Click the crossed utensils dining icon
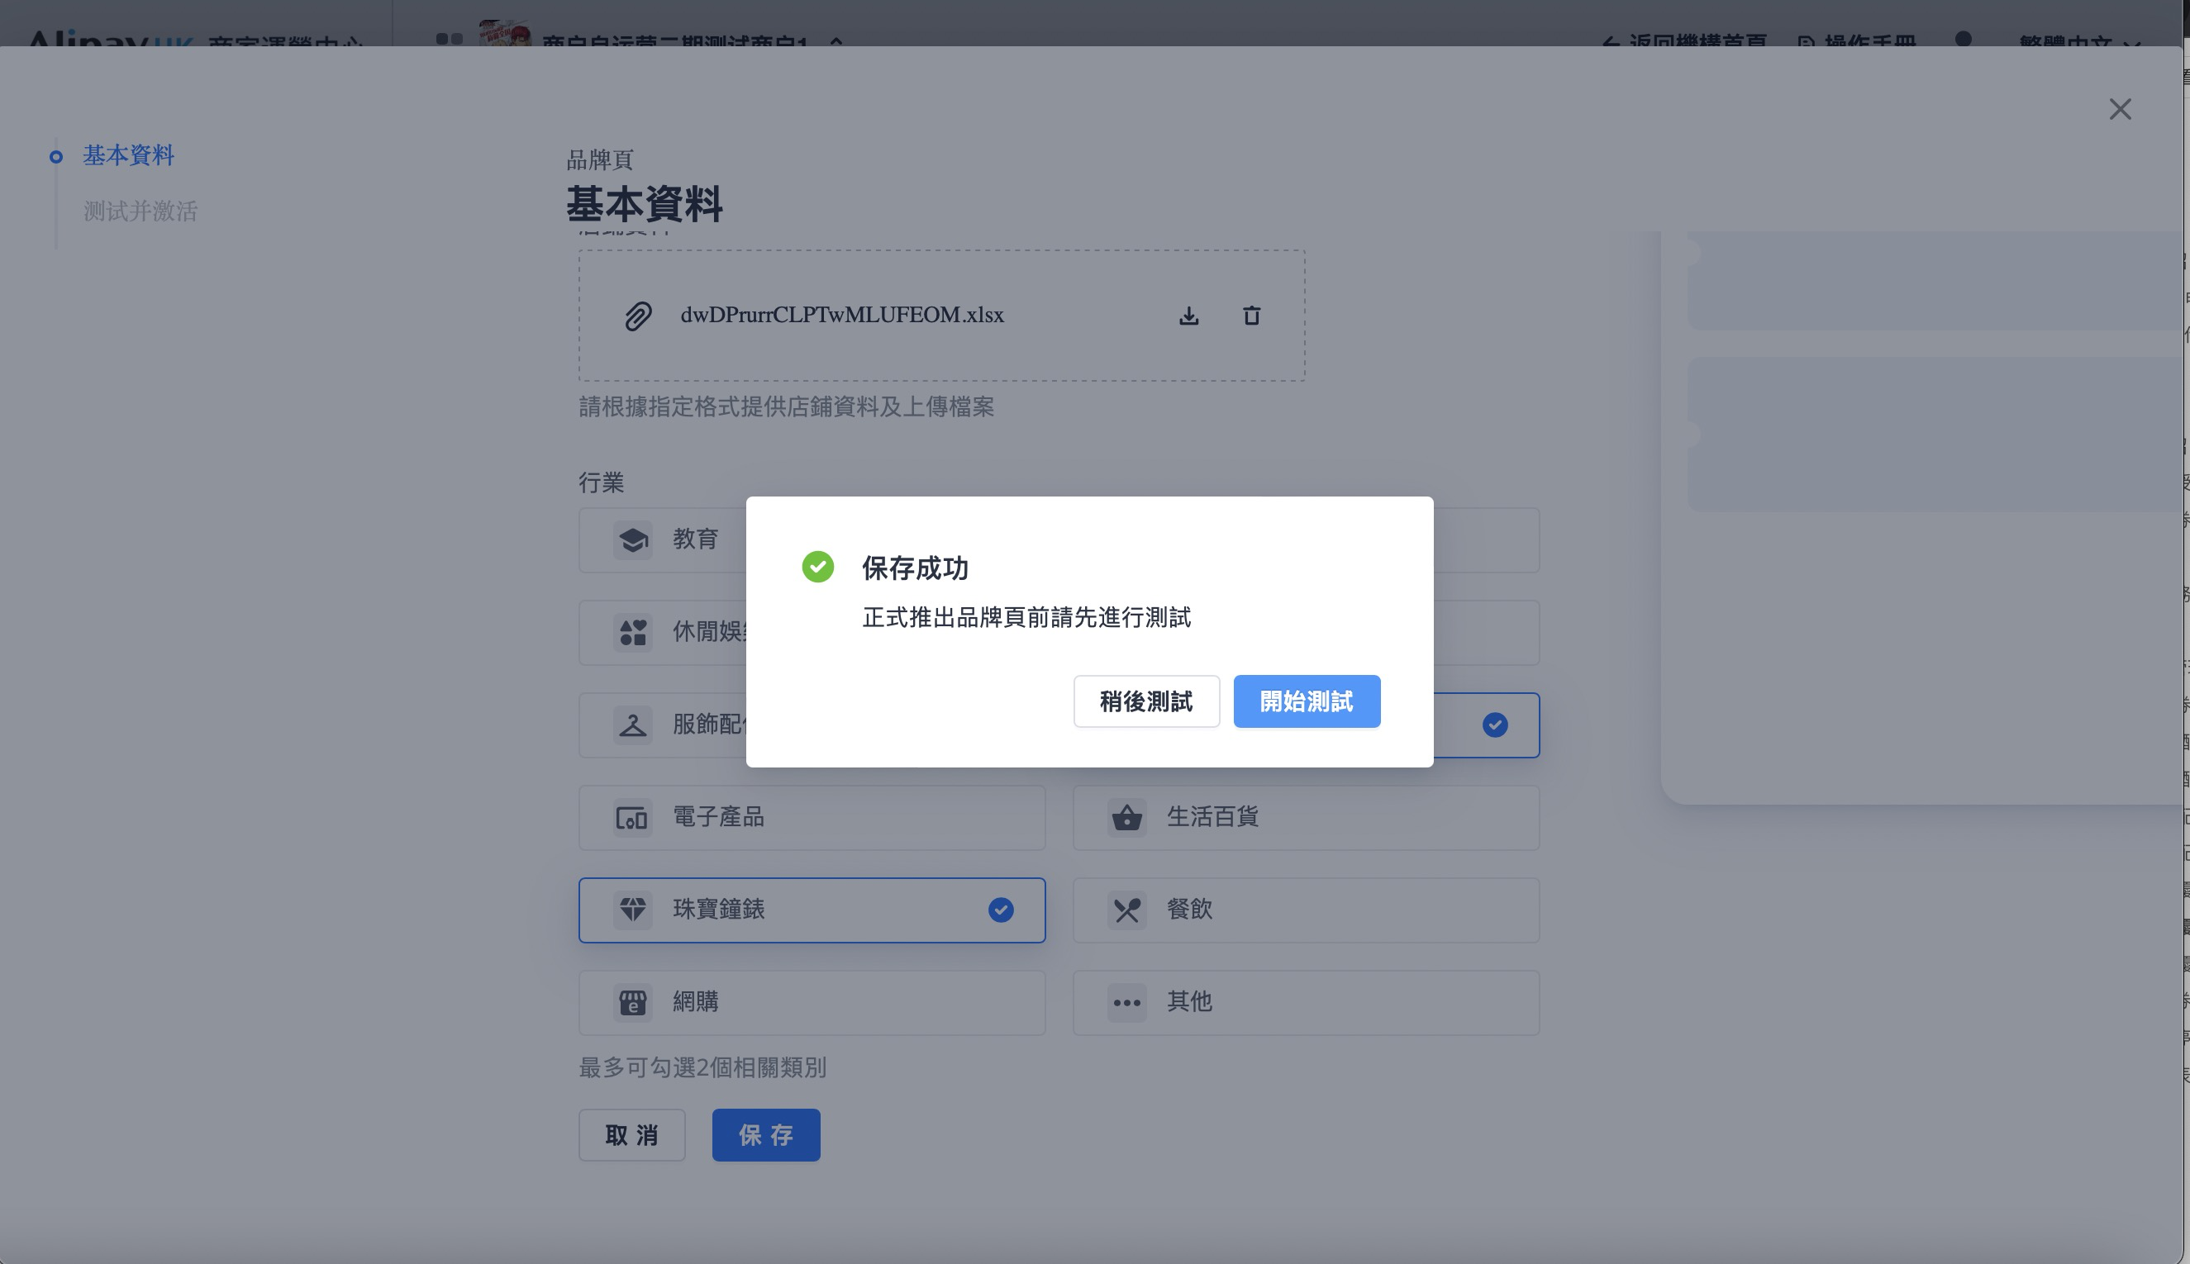This screenshot has height=1264, width=2190. (1127, 910)
